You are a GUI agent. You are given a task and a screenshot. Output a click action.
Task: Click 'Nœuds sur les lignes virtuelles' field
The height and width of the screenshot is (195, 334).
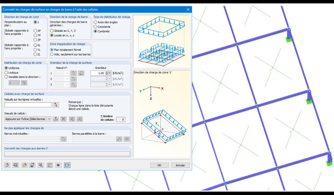point(28,105)
